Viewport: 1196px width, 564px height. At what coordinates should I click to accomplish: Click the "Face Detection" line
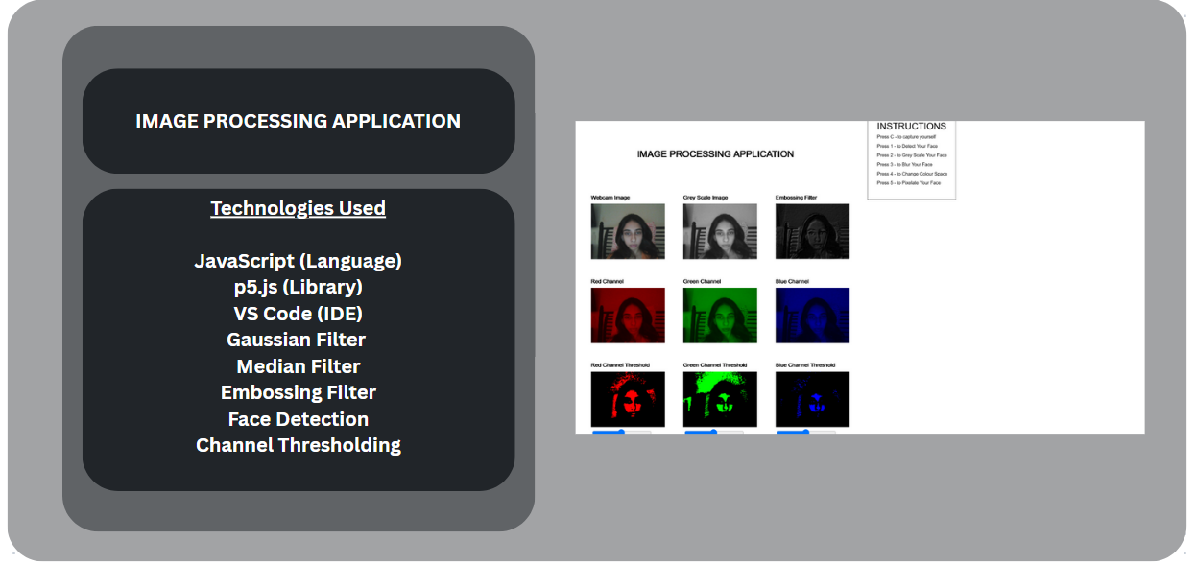299,419
